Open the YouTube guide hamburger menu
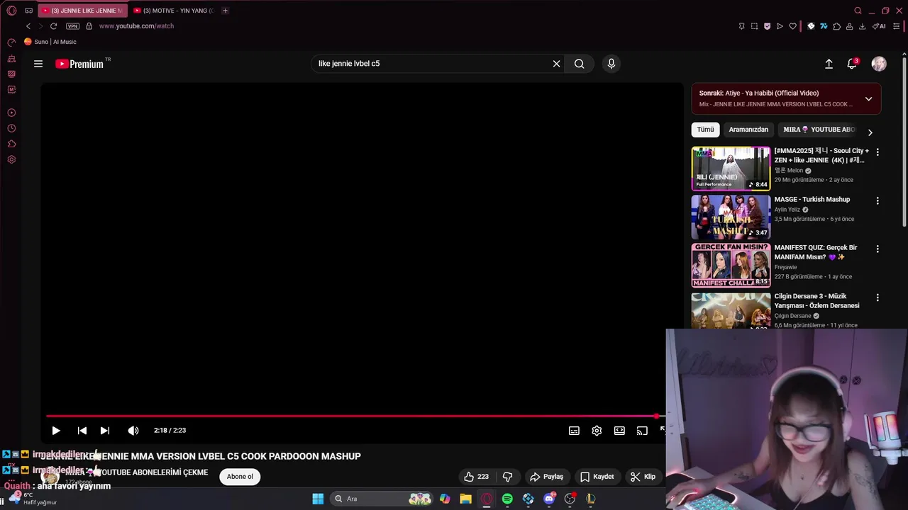 pyautogui.click(x=38, y=64)
